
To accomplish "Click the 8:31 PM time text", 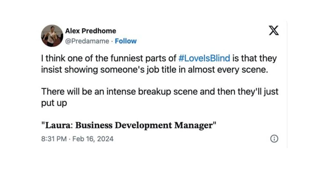I will pyautogui.click(x=54, y=139).
